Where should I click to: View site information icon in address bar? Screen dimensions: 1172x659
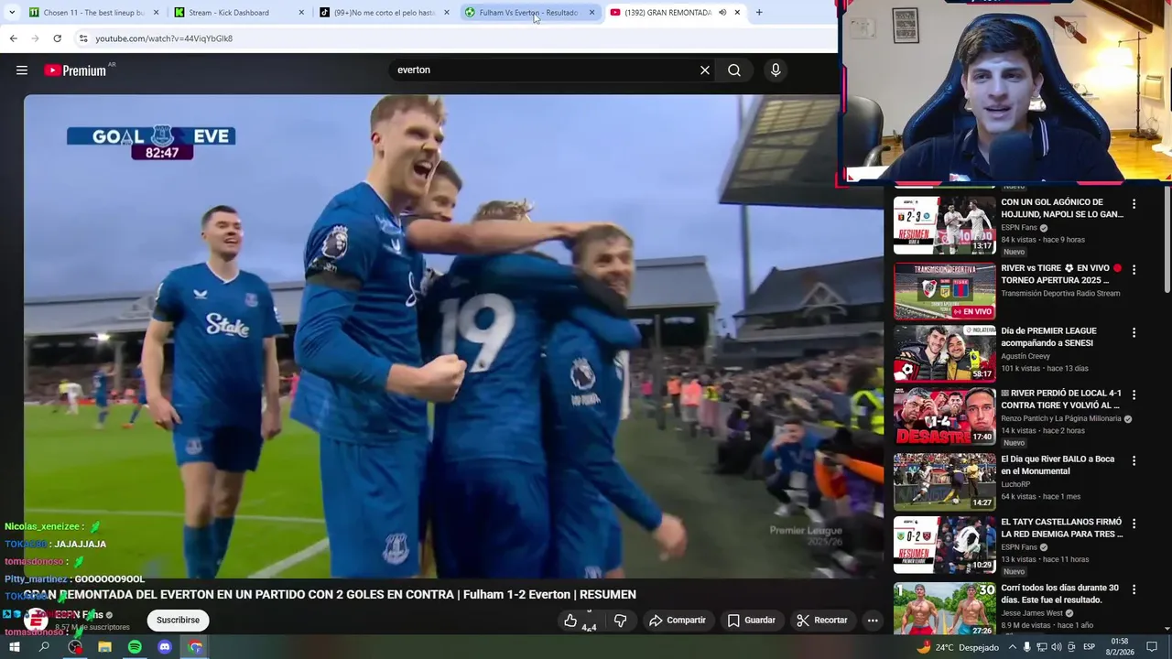83,38
